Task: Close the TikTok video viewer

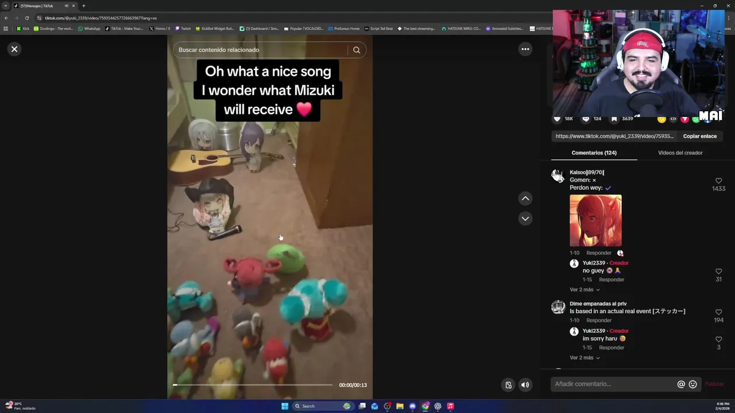Action: coord(14,49)
